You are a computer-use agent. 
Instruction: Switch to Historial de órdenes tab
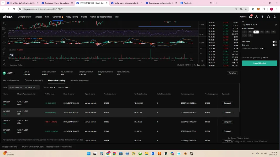click(x=80, y=81)
